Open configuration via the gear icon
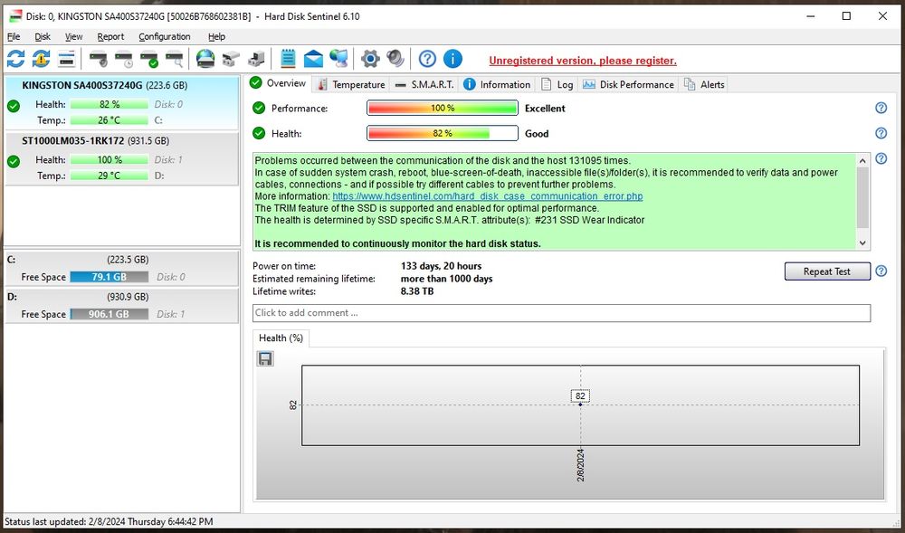The image size is (905, 533). [370, 59]
